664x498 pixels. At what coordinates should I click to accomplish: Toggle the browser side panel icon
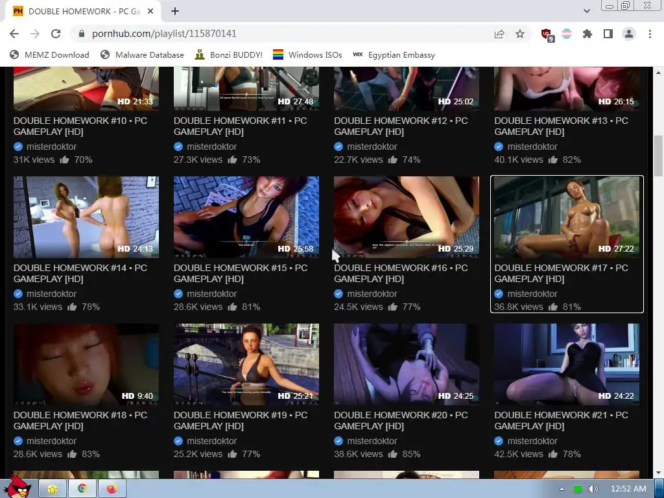608,34
